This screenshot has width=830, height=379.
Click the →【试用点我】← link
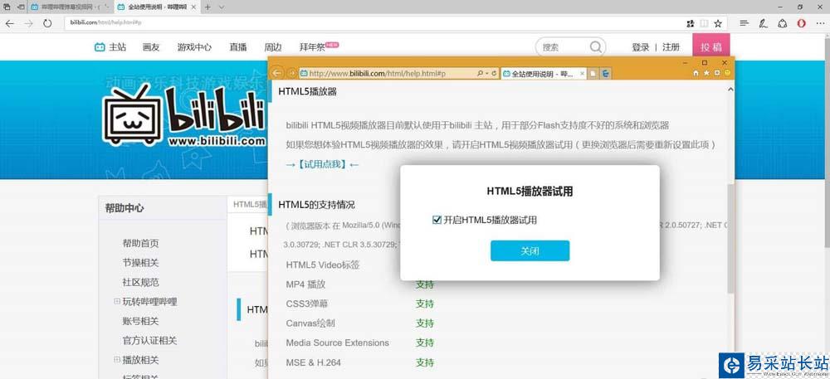[322, 164]
